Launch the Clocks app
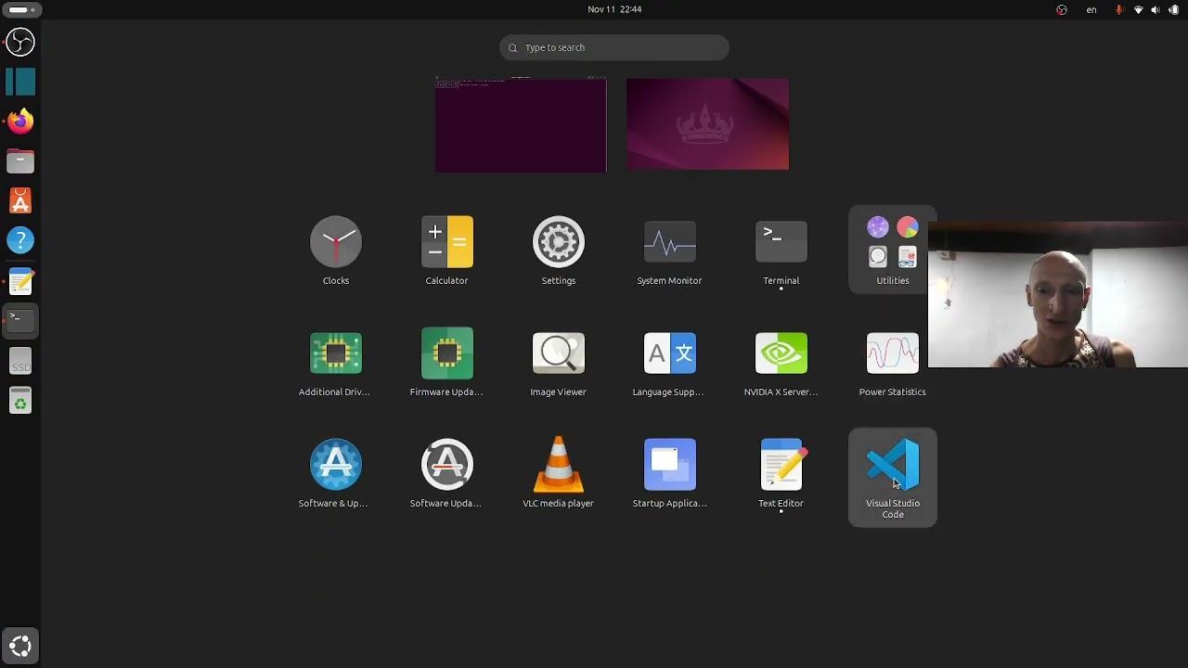 coord(335,249)
